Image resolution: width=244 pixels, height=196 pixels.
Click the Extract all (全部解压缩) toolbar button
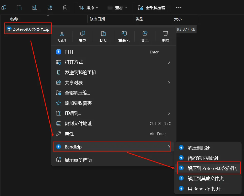151,8
